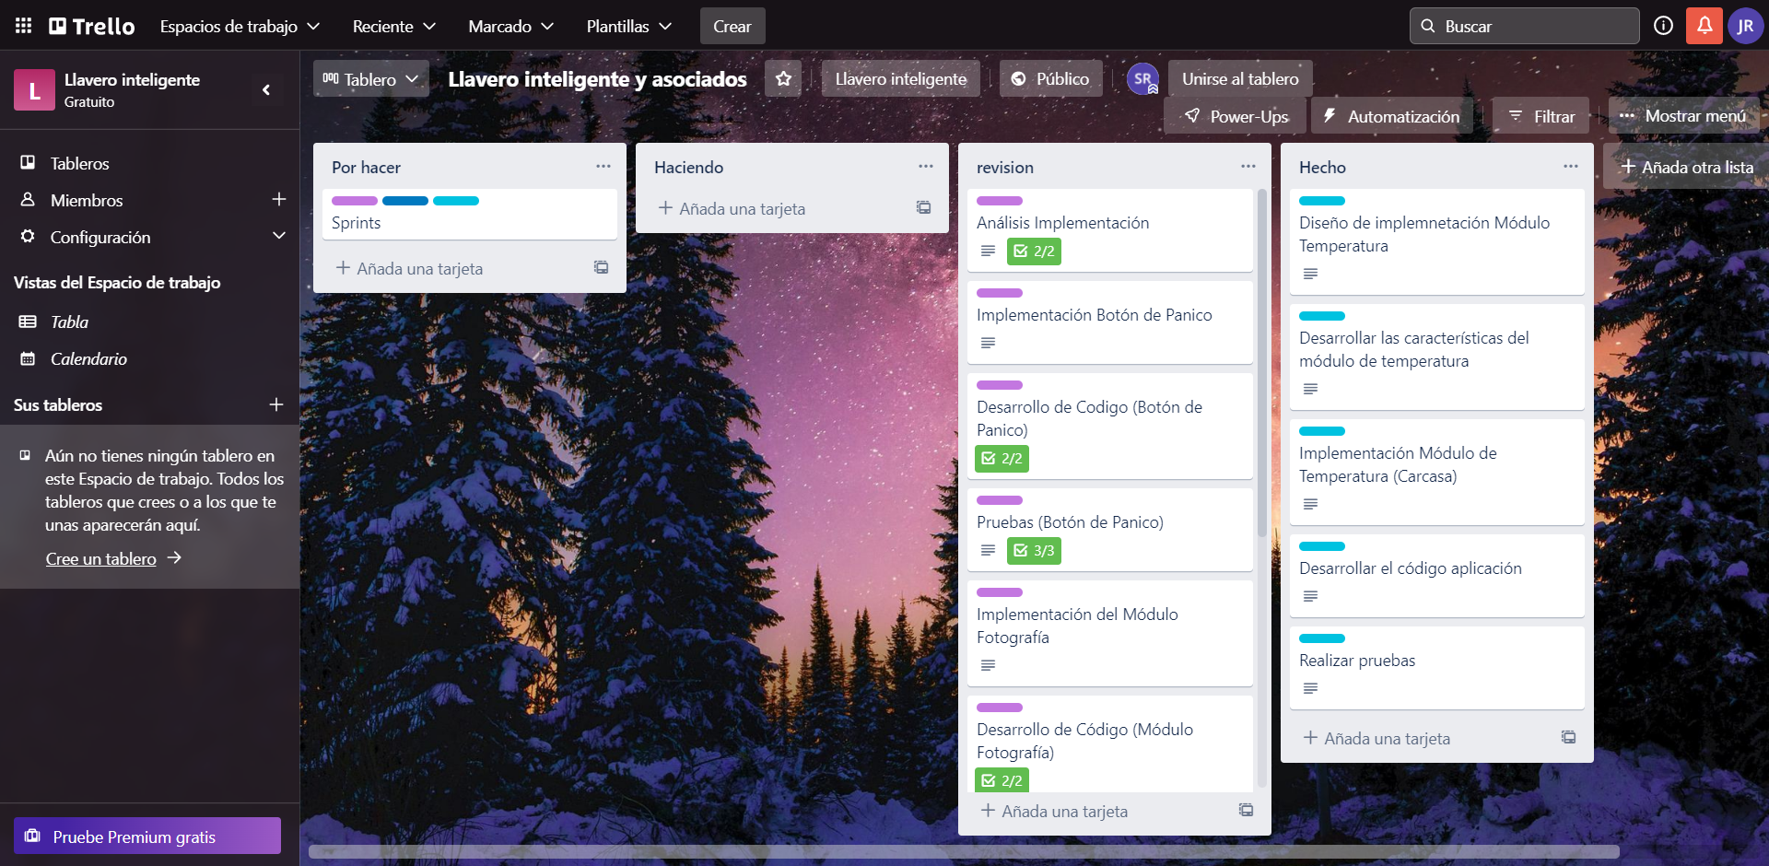Viewport: 1769px width, 866px height.
Task: Click inside the Buscar search field
Action: click(x=1524, y=26)
